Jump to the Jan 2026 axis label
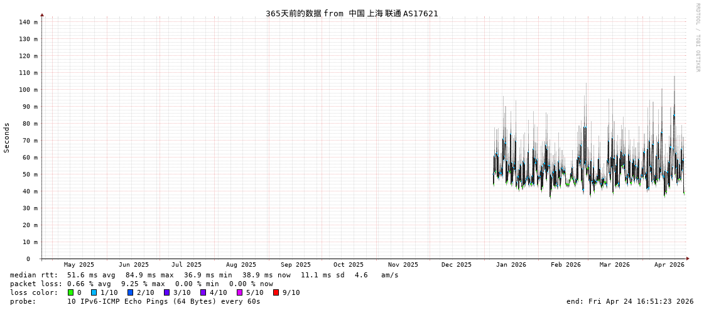This screenshot has height=310, width=704. pos(511,265)
